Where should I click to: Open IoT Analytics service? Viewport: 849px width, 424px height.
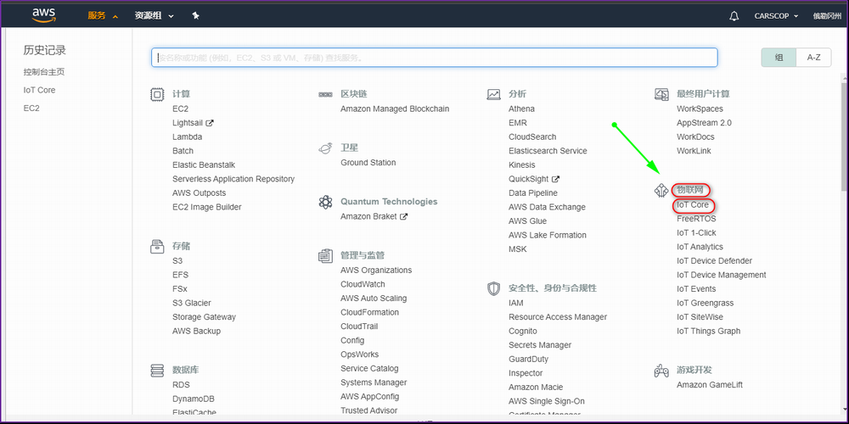(700, 247)
